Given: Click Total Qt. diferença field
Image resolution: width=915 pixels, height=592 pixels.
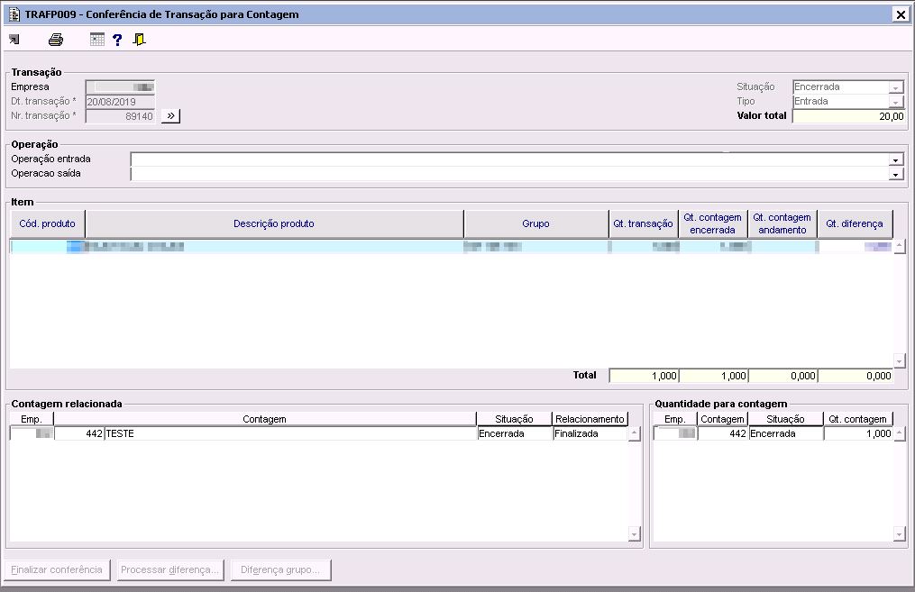Looking at the screenshot, I should click(x=856, y=376).
